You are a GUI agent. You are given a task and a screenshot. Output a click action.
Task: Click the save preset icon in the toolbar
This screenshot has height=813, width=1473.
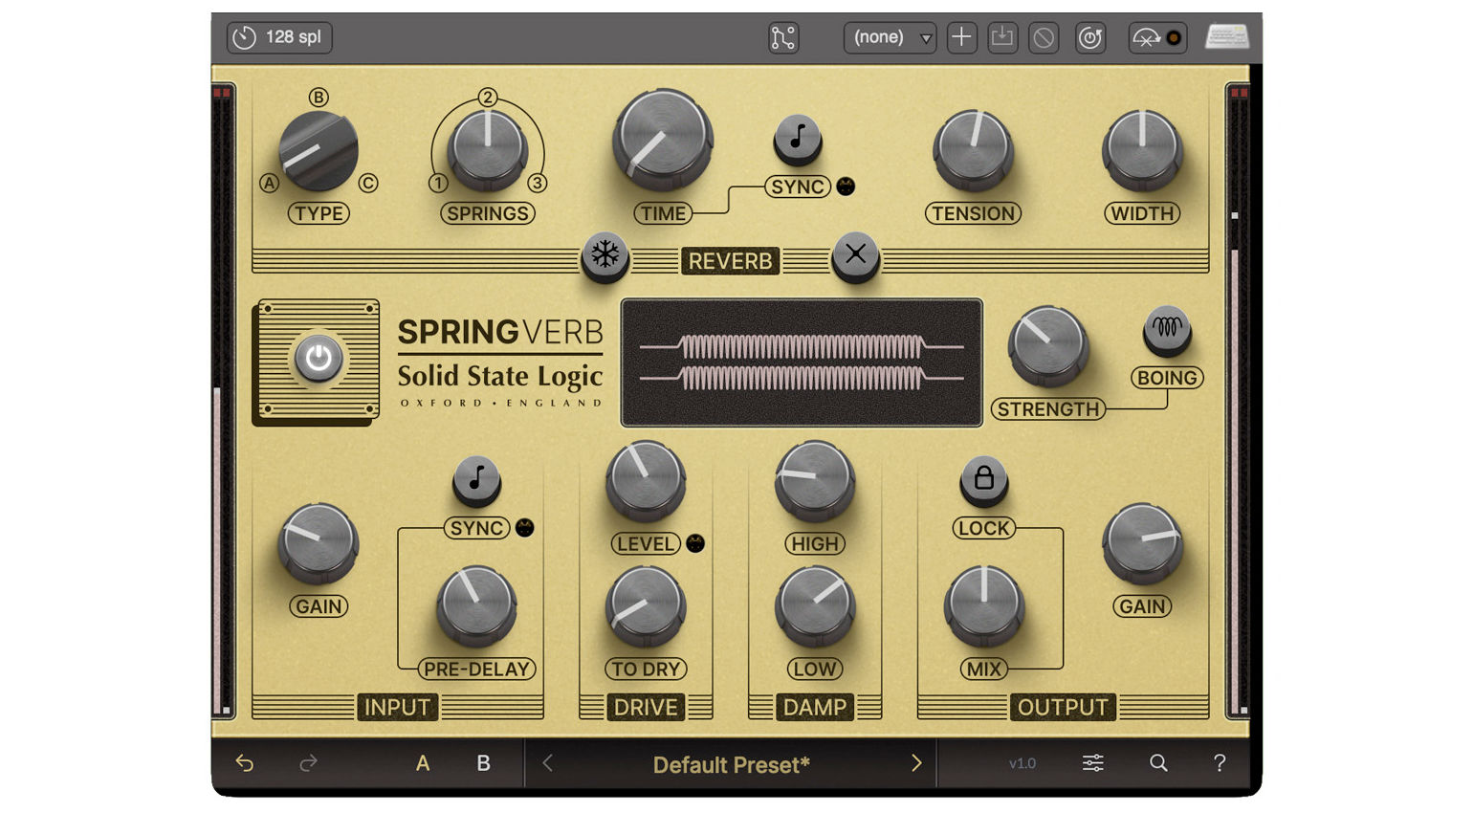pyautogui.click(x=1002, y=37)
